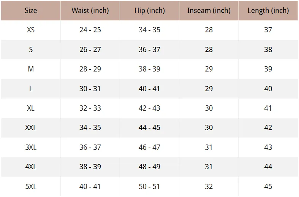The image size is (299, 197).
Task: Select the 3XL size row label
Action: [x=31, y=147]
